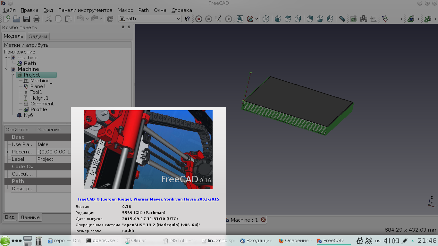Open the Файл menu

(x=9, y=10)
